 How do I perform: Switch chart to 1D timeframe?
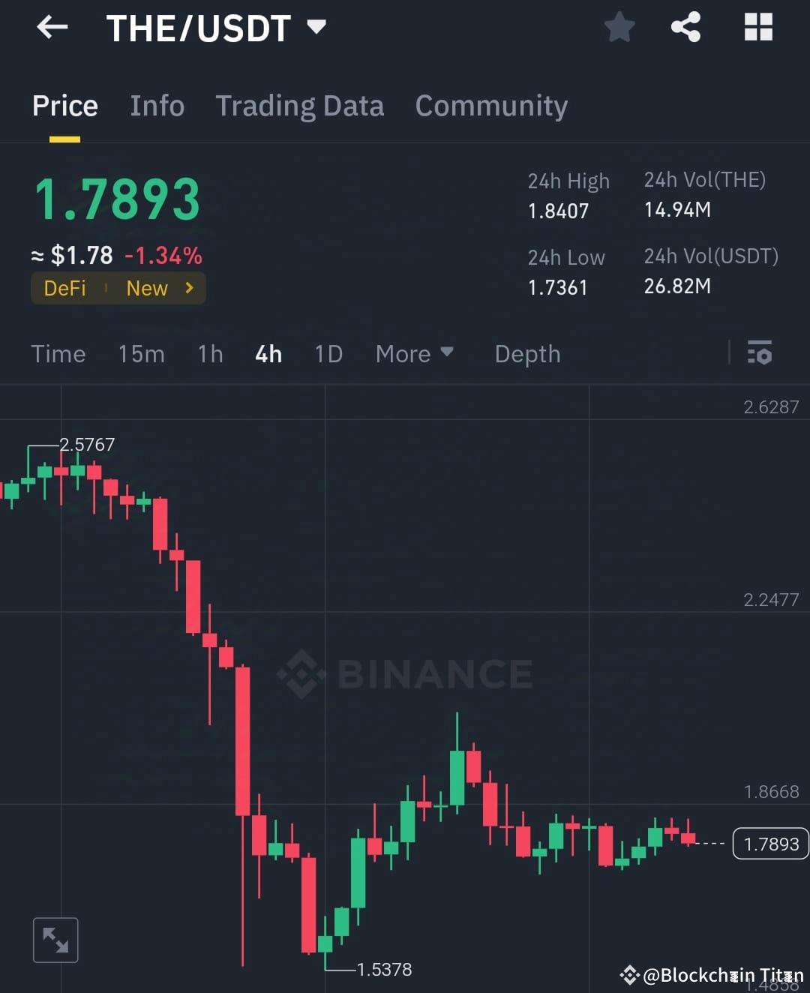(x=328, y=353)
